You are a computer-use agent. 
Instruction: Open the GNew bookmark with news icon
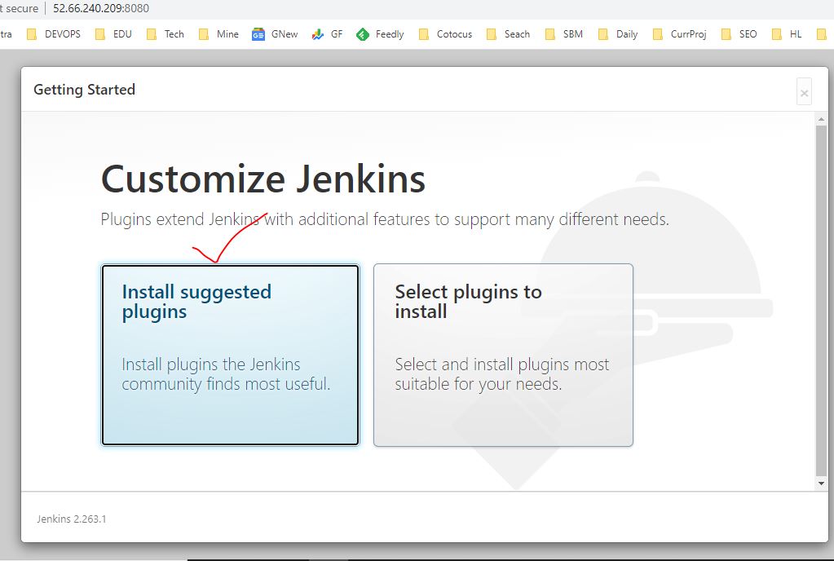click(275, 34)
